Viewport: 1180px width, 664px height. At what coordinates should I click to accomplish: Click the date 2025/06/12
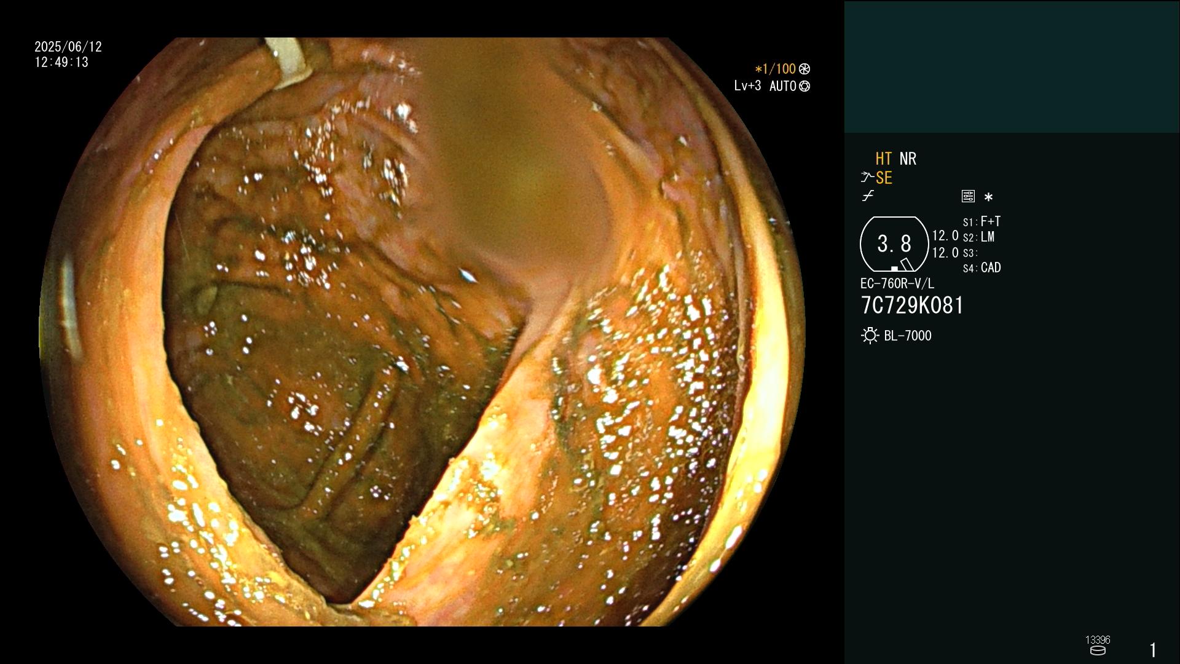68,47
